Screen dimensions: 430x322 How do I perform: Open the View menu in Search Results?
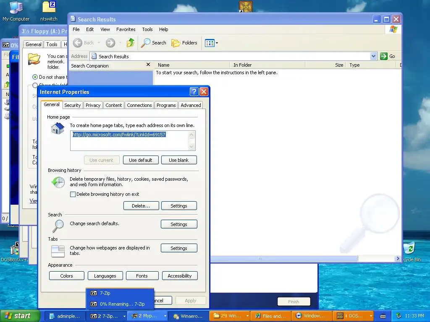pos(105,29)
